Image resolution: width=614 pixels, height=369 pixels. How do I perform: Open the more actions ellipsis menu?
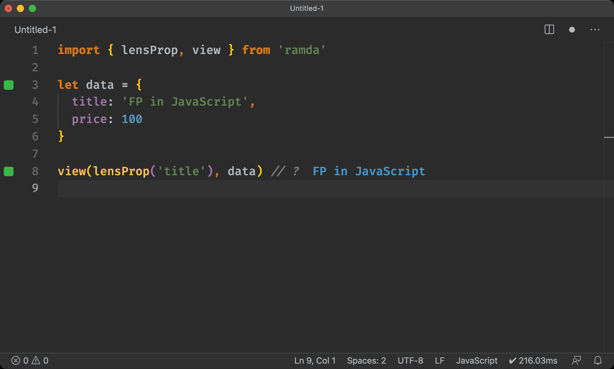(595, 30)
